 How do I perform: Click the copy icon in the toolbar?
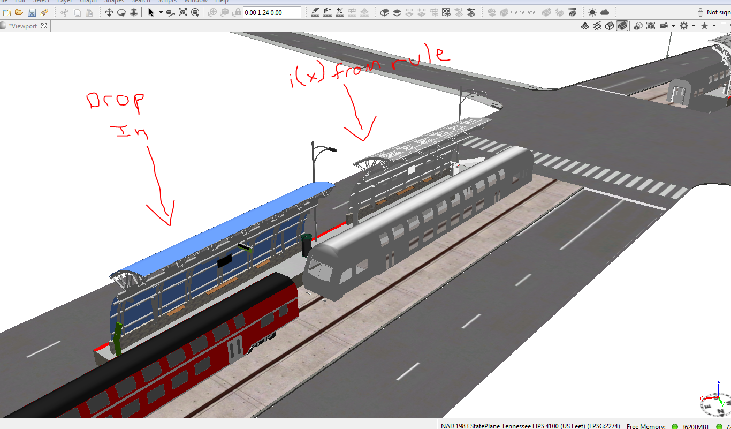pos(77,12)
